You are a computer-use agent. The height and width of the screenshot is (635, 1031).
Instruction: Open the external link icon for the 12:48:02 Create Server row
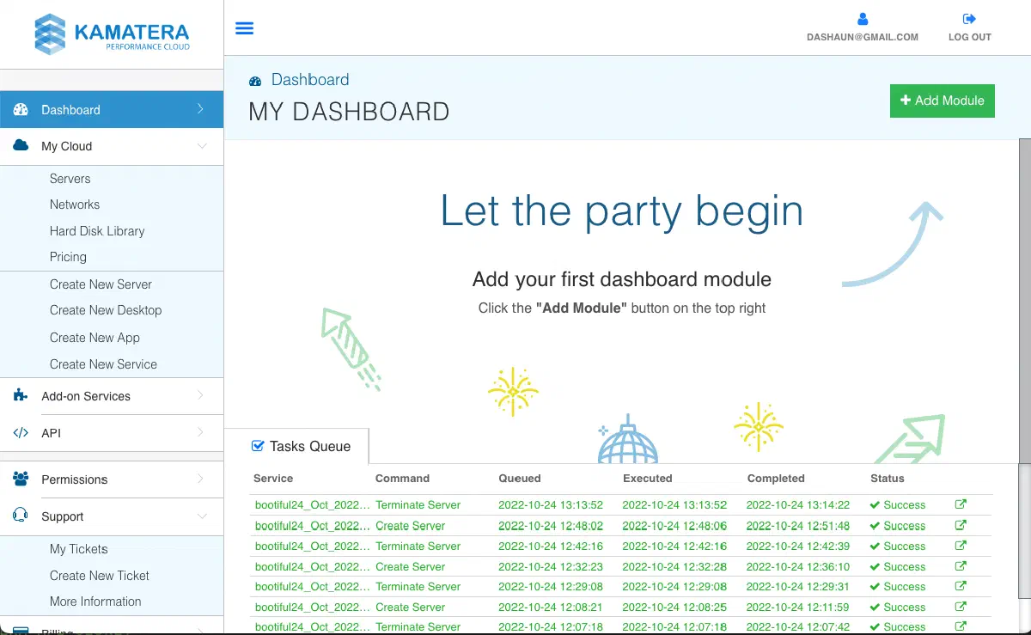(961, 525)
